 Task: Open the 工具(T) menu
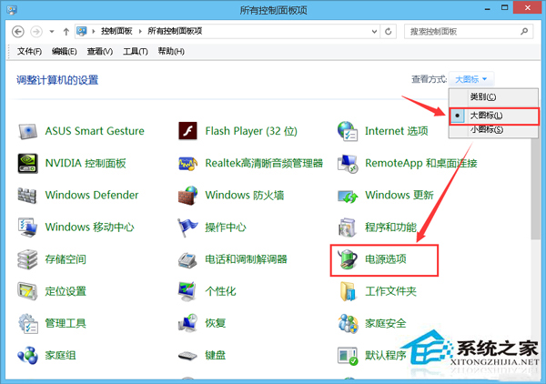point(136,52)
